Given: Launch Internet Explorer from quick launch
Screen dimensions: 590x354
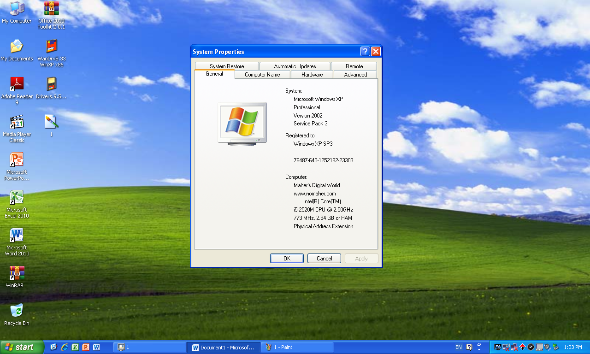Looking at the screenshot, I should pyautogui.click(x=65, y=347).
